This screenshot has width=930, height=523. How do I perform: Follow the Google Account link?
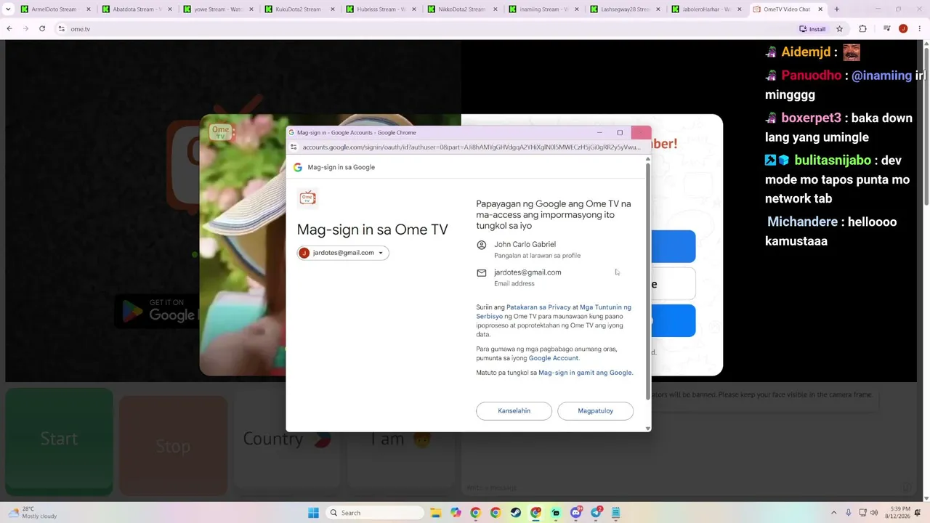[554, 358]
